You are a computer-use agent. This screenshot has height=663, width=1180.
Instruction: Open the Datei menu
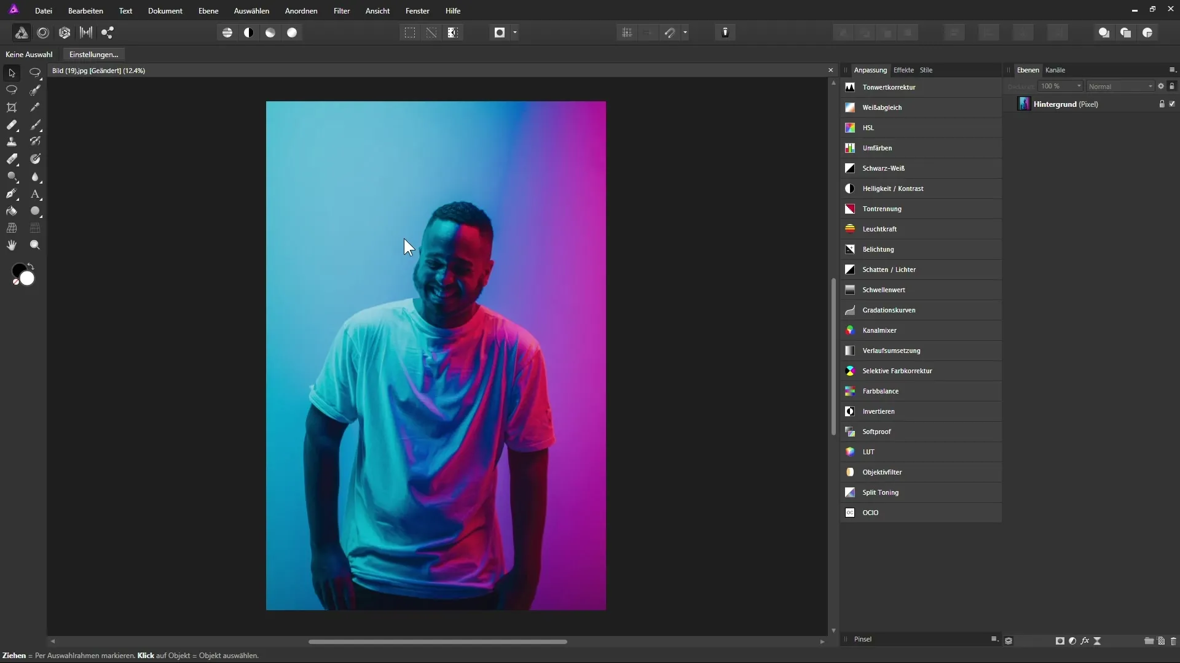[44, 11]
